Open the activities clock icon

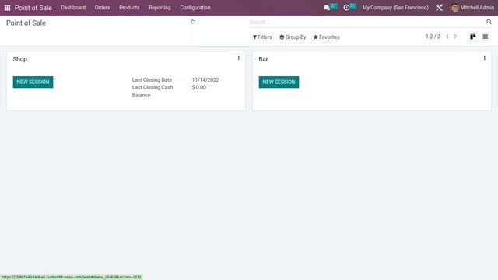(x=346, y=8)
